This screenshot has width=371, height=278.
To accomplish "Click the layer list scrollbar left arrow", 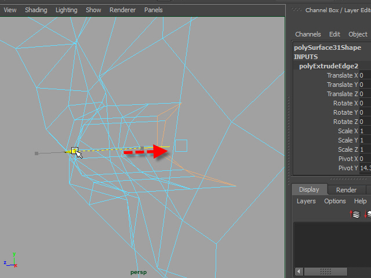I will 299,271.
